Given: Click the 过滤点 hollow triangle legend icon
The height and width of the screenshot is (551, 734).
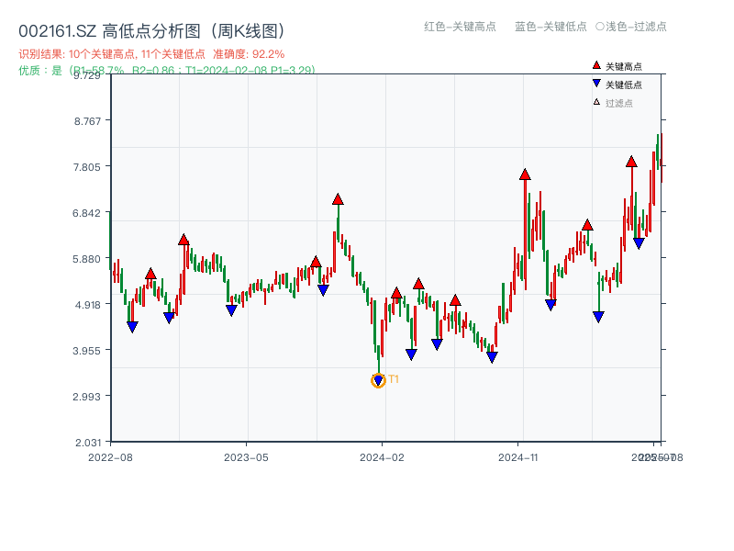Looking at the screenshot, I should (x=595, y=101).
